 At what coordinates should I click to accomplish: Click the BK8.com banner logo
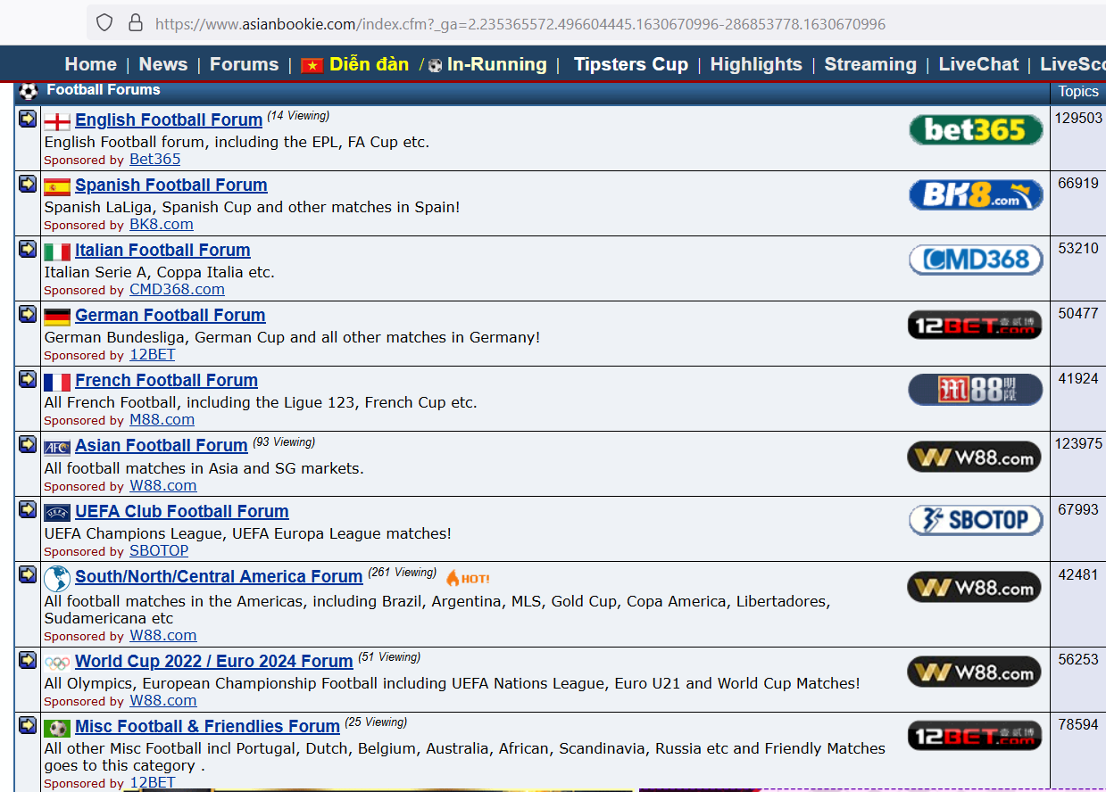[976, 195]
